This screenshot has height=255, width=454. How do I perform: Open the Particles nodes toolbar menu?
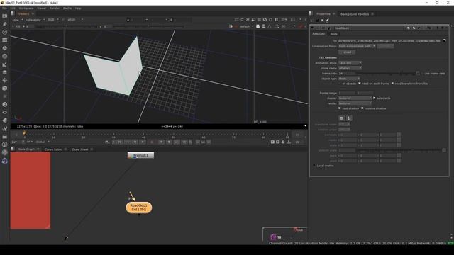5,96
